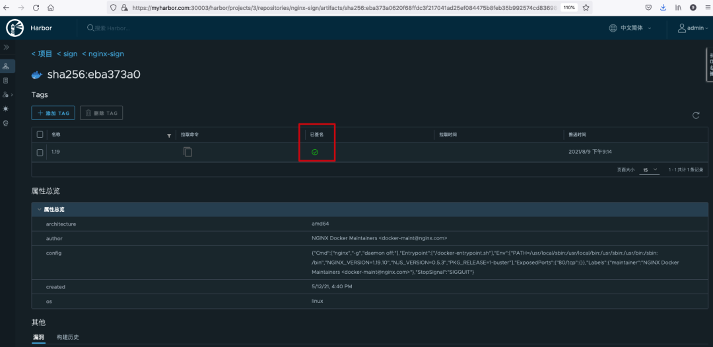Viewport: 713px width, 347px height.
Task: Click the user avatar icon beside admin
Action: [681, 28]
